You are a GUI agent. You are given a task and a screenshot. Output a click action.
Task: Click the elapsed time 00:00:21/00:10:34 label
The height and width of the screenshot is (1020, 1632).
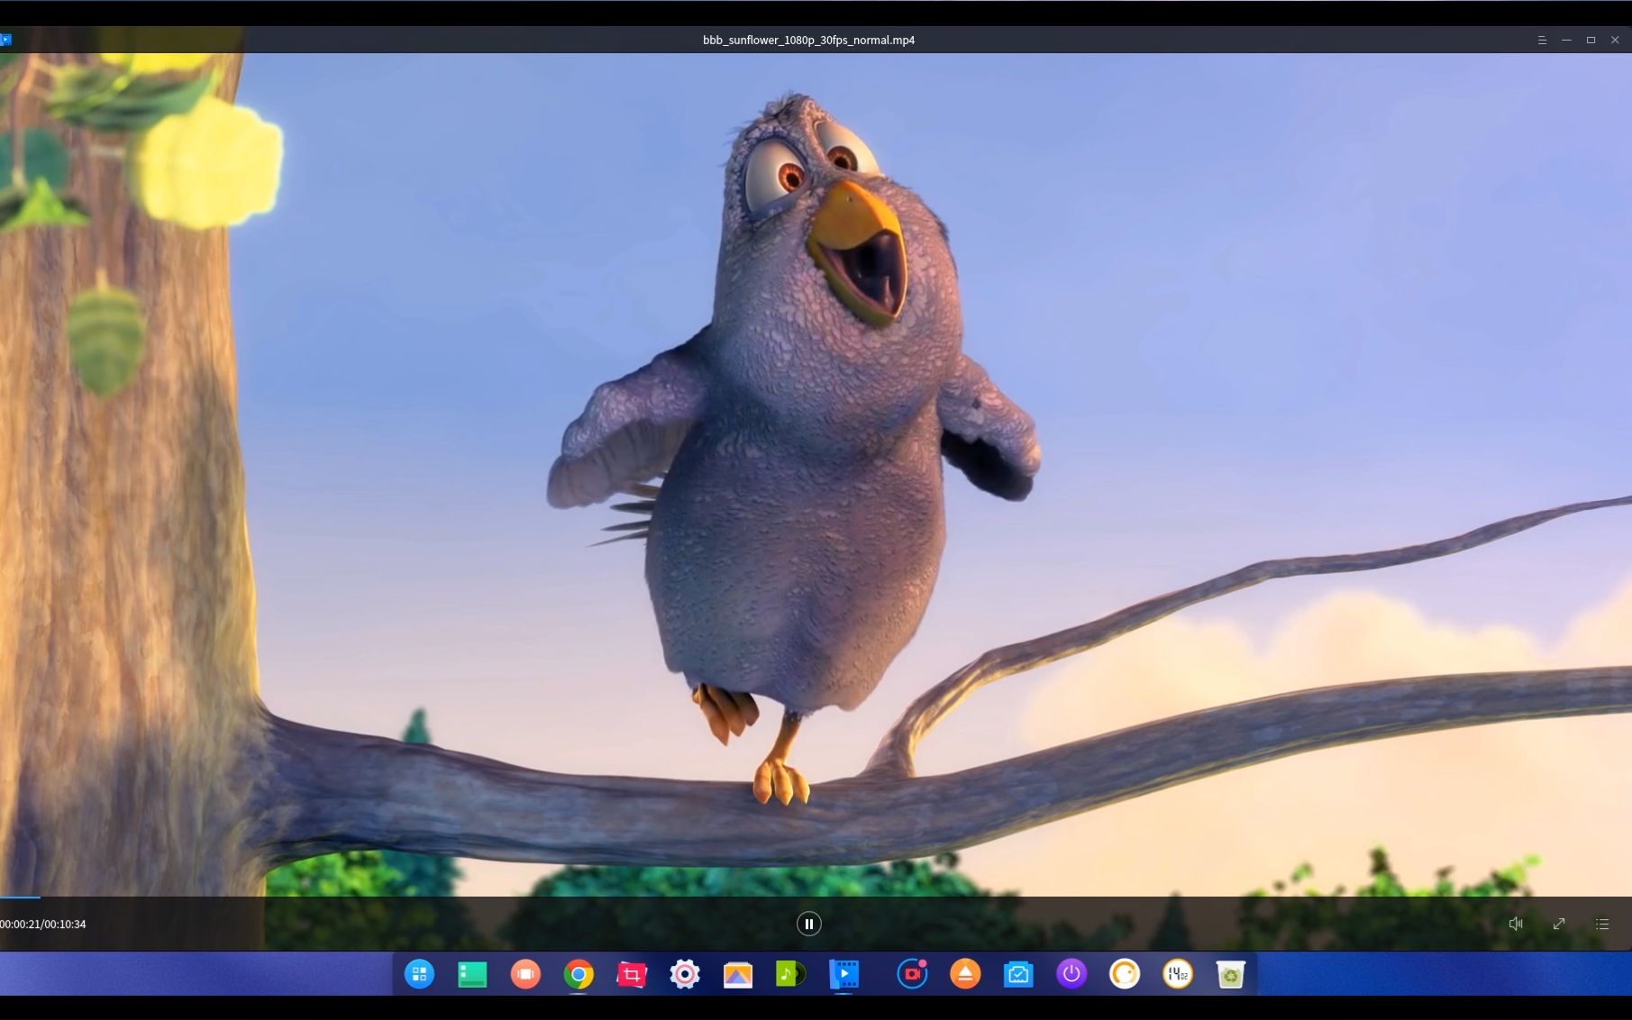[x=43, y=924]
